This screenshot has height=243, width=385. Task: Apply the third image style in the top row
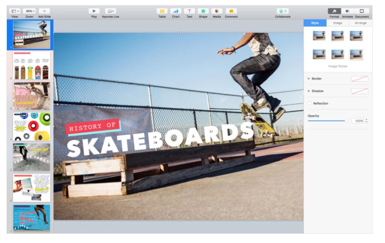(356, 36)
